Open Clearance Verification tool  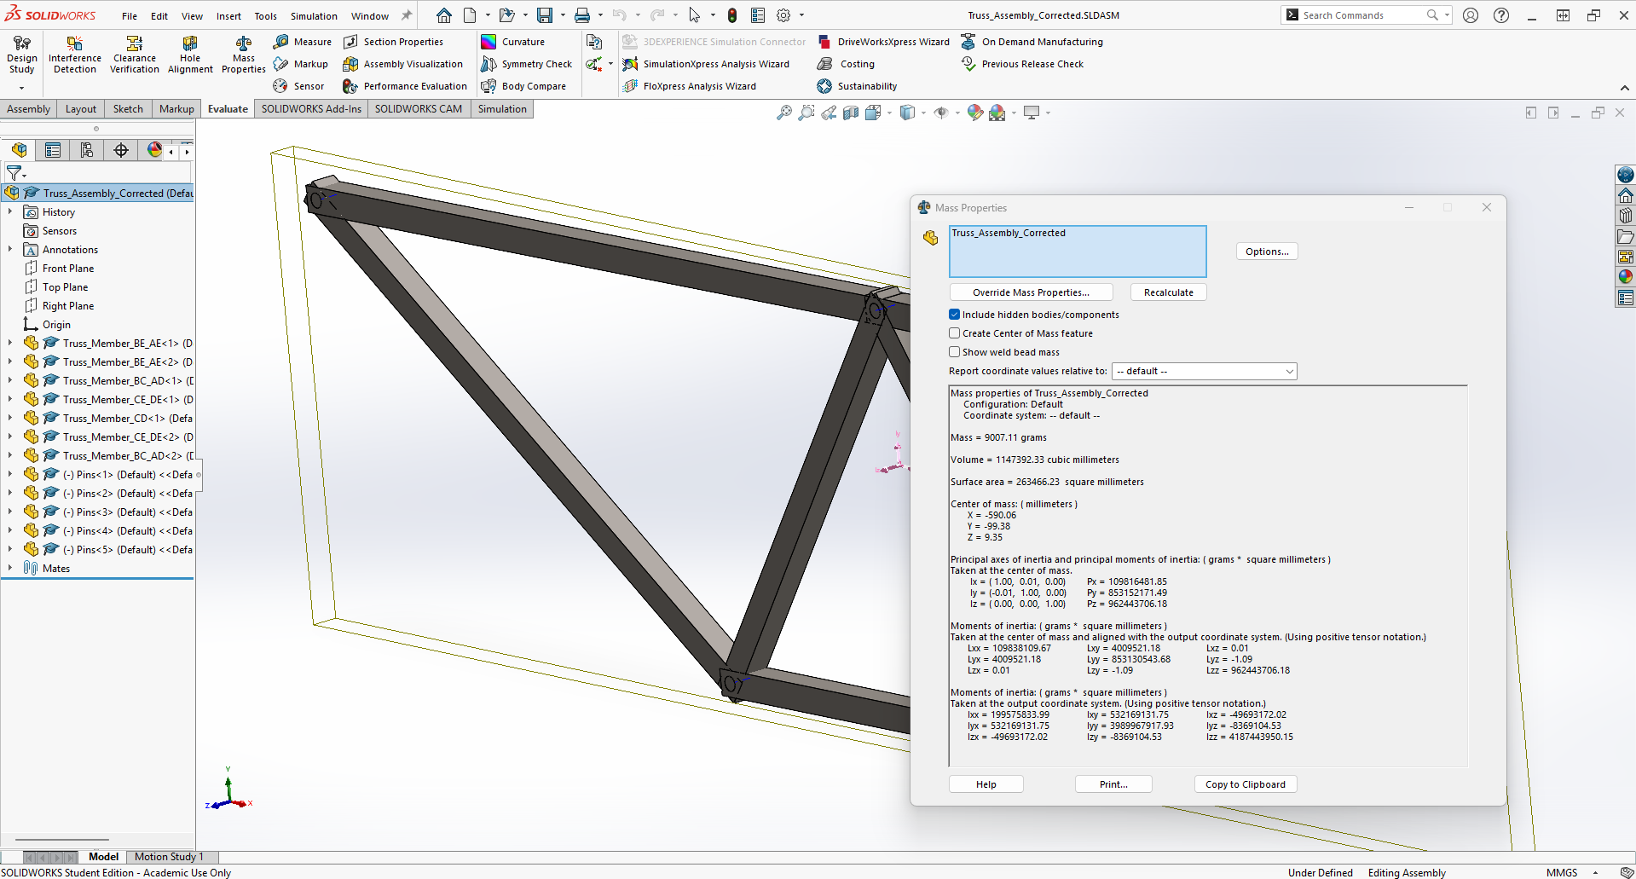[135, 56]
